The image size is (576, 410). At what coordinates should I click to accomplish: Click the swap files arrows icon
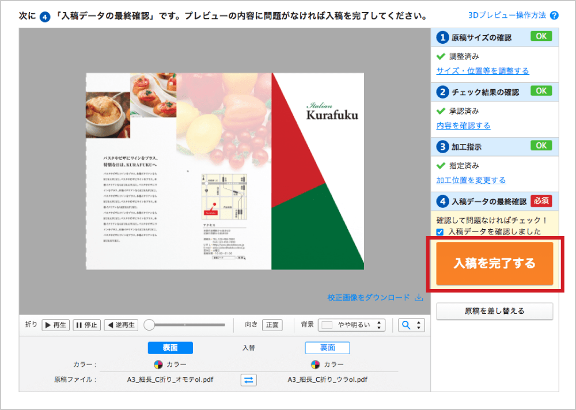click(x=248, y=379)
